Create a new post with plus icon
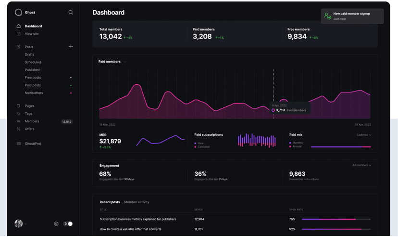Image resolution: width=398 pixels, height=237 pixels. tap(71, 47)
